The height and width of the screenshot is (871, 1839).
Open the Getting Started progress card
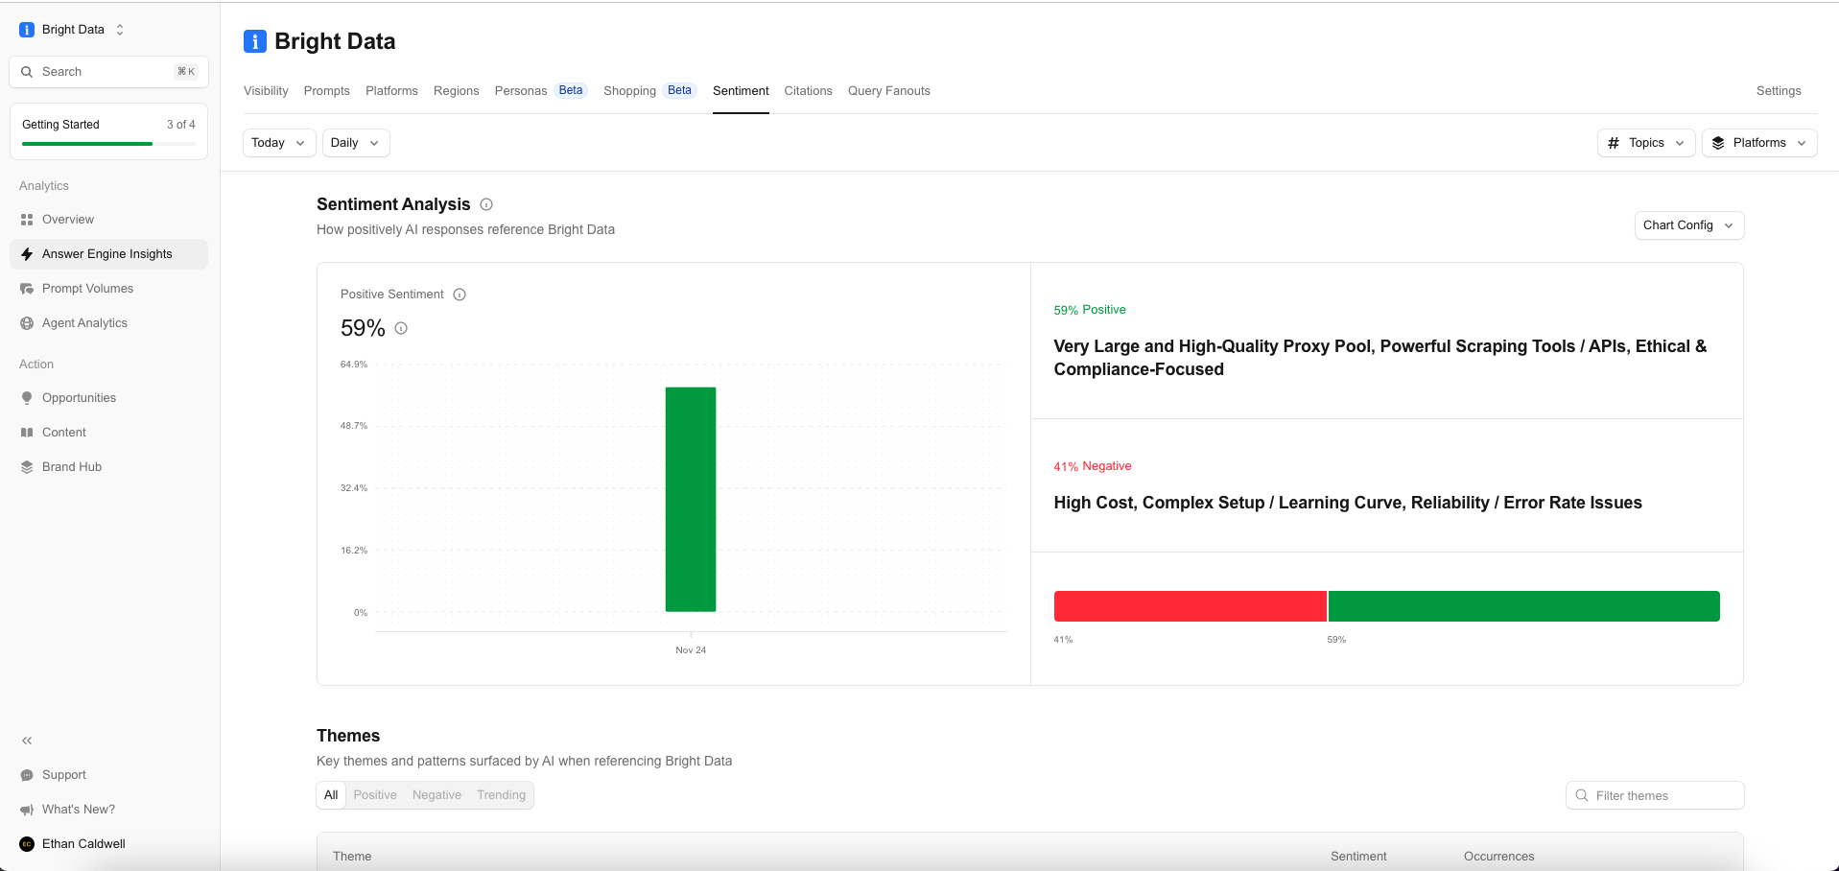click(108, 132)
